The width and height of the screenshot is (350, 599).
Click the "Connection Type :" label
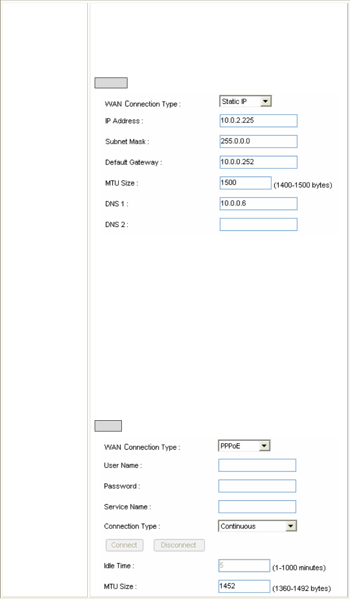tap(132, 526)
